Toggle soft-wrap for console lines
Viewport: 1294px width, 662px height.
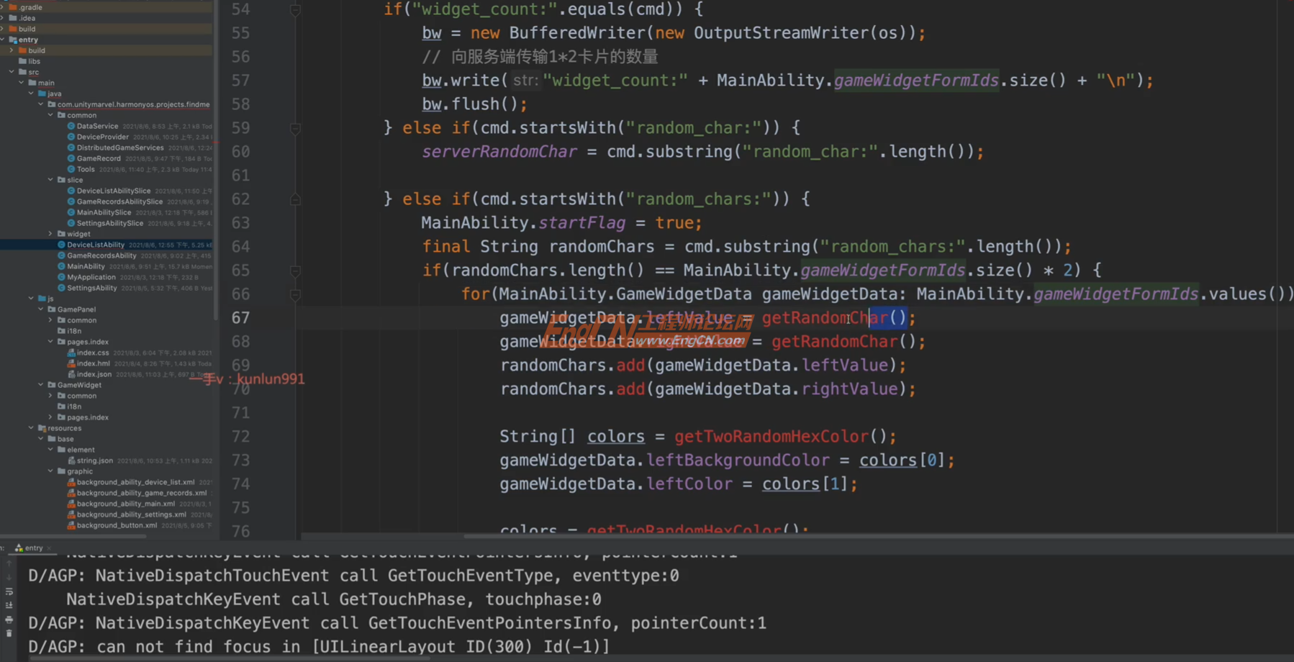click(x=9, y=591)
